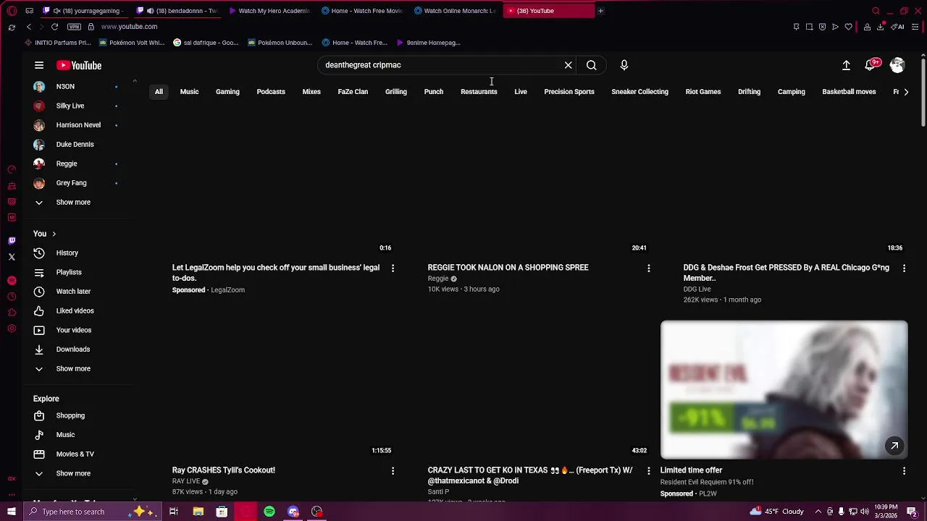Open the Windows Start menu
The width and height of the screenshot is (927, 521).
click(x=12, y=512)
